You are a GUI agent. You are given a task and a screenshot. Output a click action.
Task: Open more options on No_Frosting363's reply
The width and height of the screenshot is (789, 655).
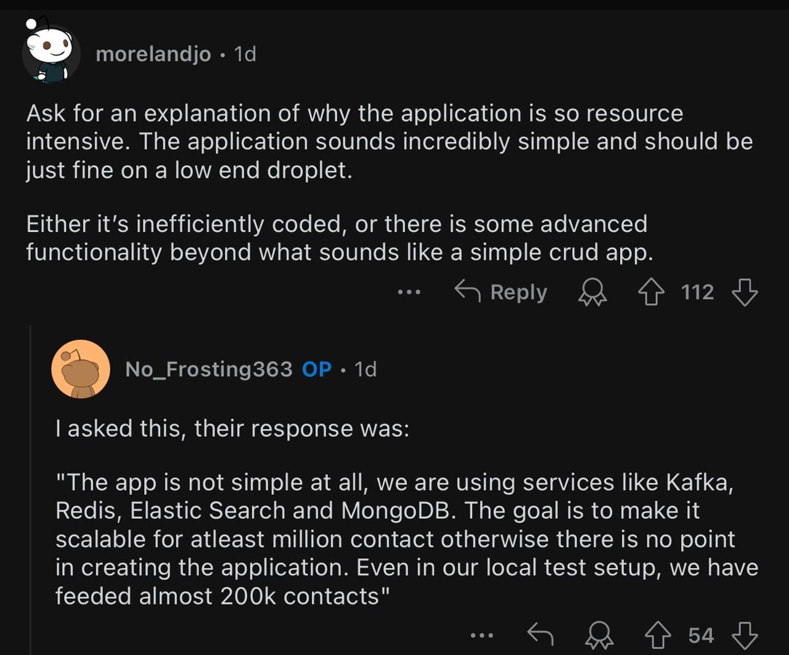click(x=481, y=635)
